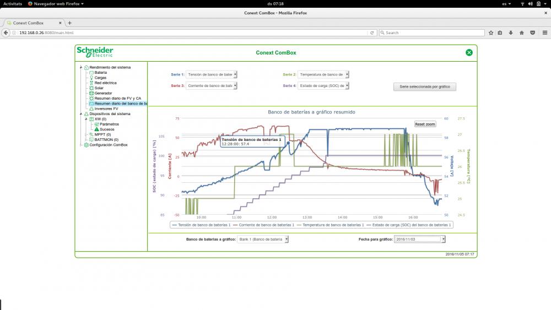Click the Resumen diario de FV y CA icon
This screenshot has height=310, width=551.
(x=91, y=99)
